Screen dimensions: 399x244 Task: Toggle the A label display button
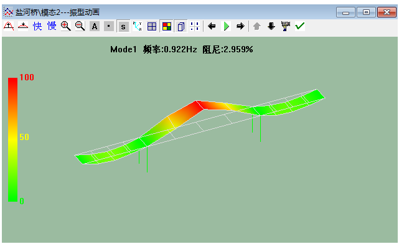pyautogui.click(x=95, y=26)
